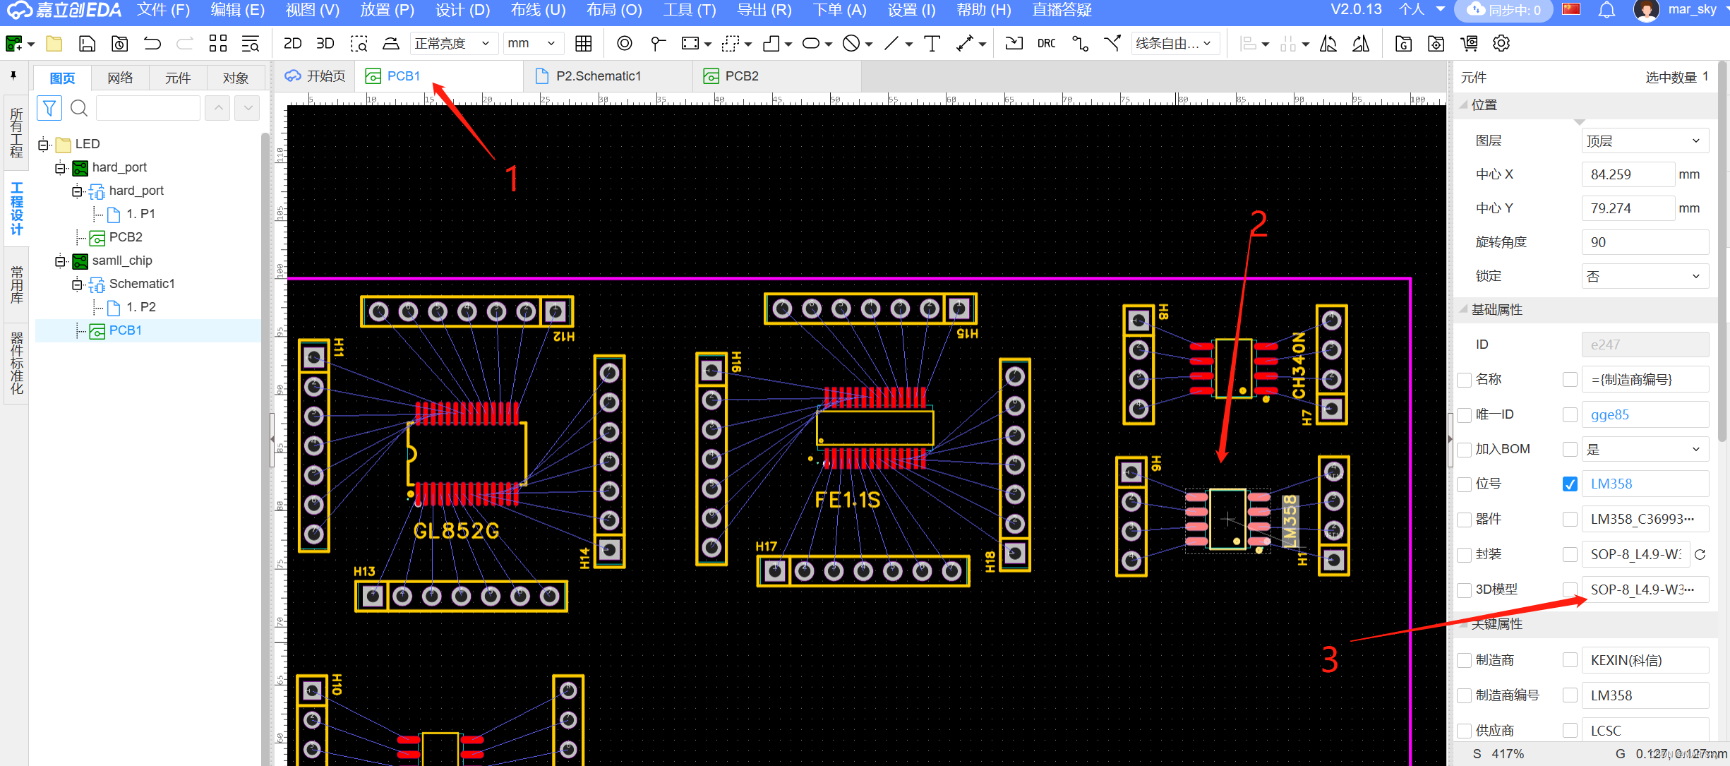This screenshot has width=1730, height=766.
Task: Click the Gerber export folder icon
Action: coord(1403,44)
